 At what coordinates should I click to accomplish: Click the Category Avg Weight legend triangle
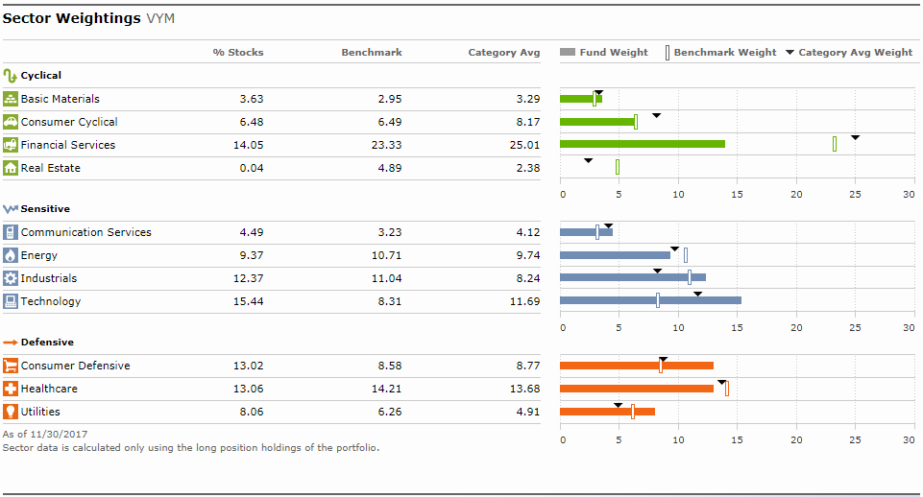(x=789, y=53)
